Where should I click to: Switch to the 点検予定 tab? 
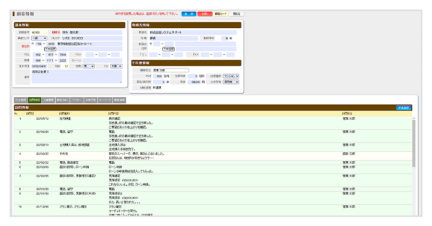pyautogui.click(x=90, y=100)
